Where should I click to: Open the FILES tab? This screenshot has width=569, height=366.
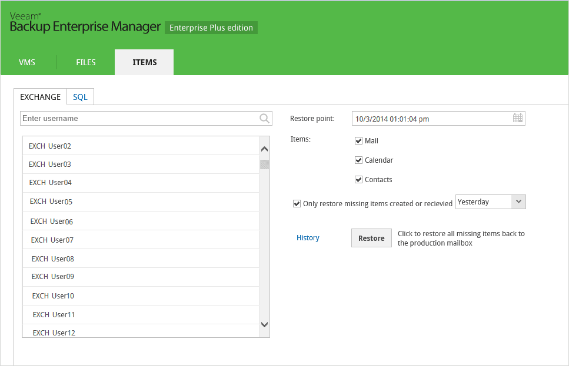(86, 62)
